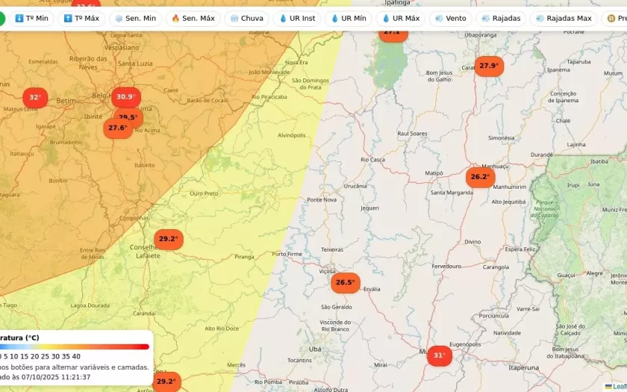Open the 26.2° marker near Manhuaçu
Image resolution: width=627 pixels, height=392 pixels.
point(480,178)
